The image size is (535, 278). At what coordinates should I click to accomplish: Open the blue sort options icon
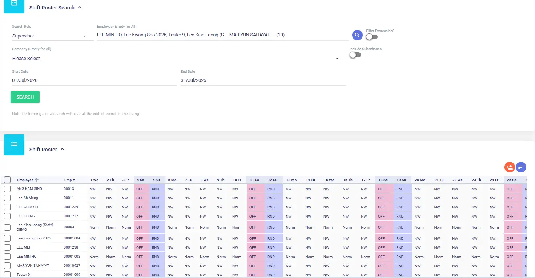pyautogui.click(x=521, y=167)
